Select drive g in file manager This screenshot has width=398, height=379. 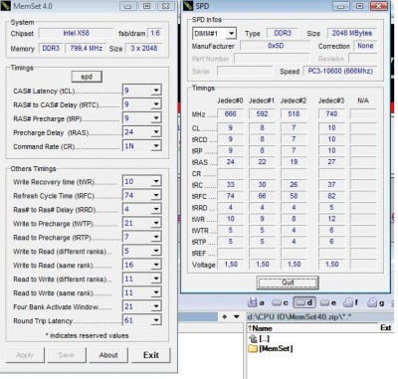[376, 302]
